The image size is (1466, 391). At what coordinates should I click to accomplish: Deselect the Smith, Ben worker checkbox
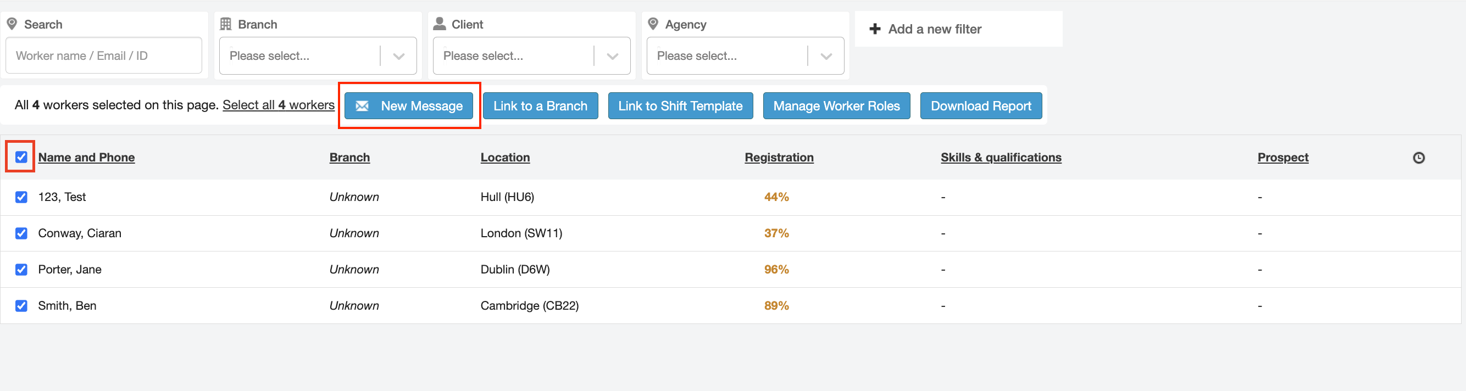click(21, 306)
